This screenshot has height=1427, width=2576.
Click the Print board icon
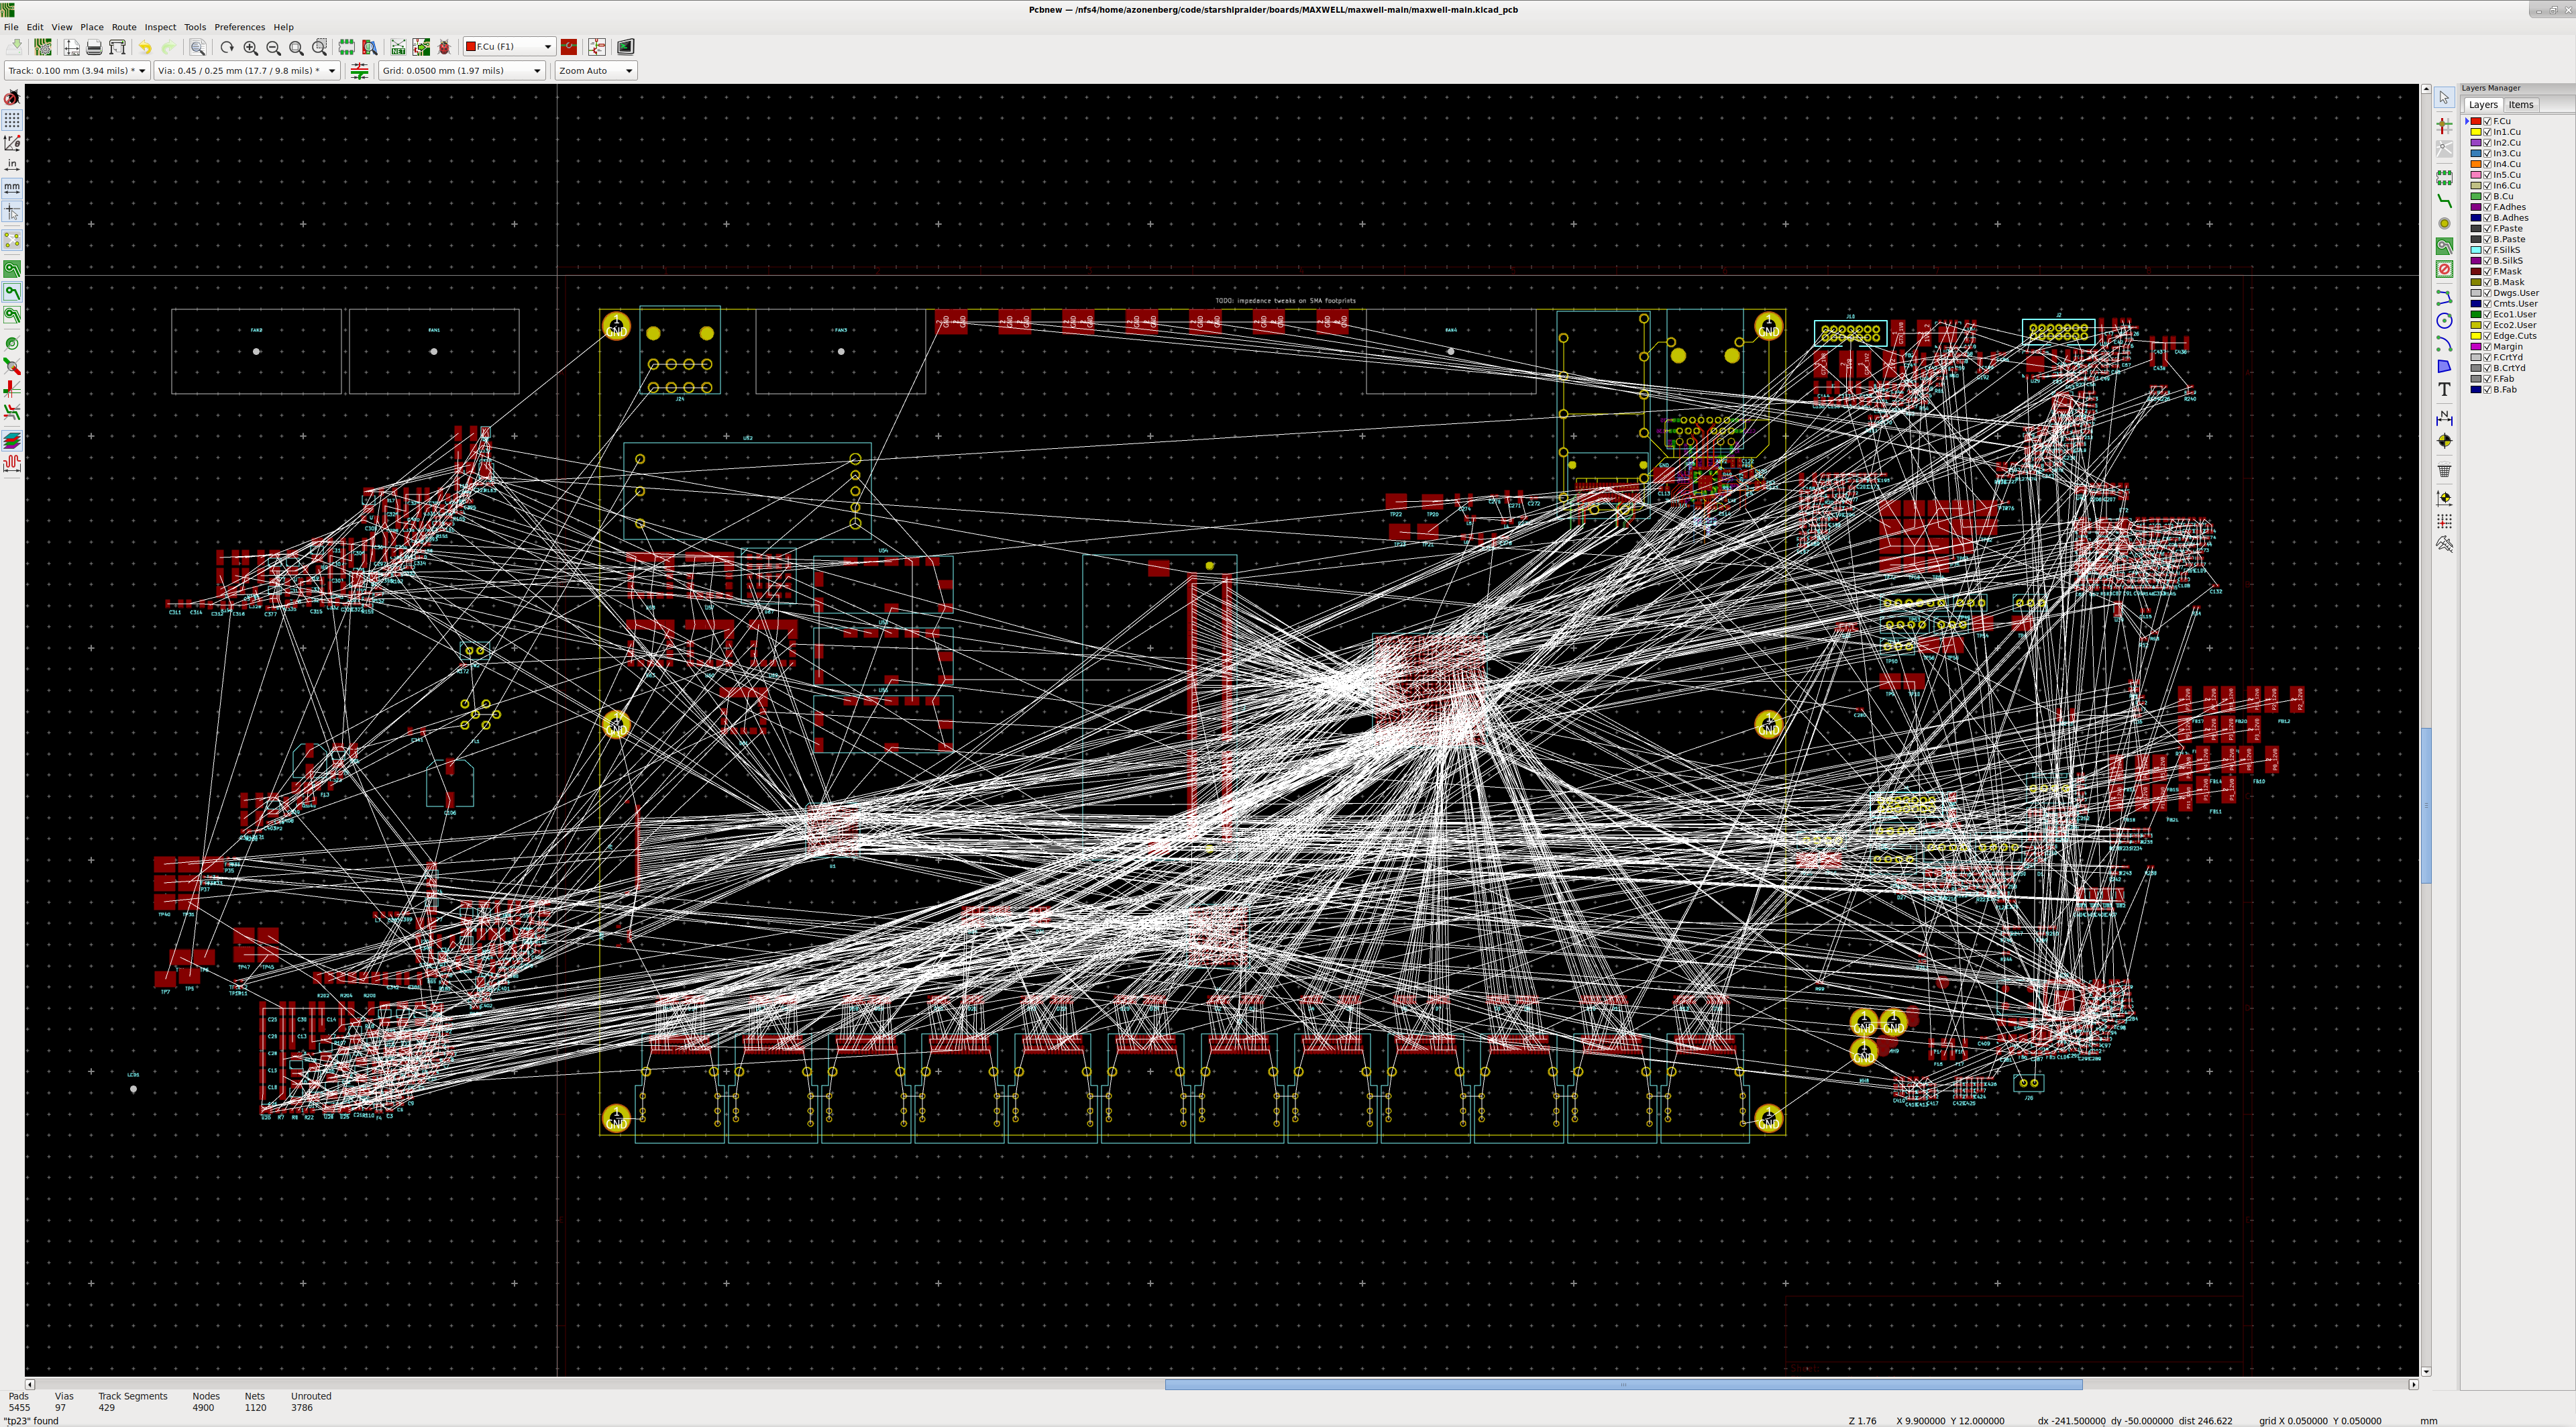click(x=94, y=47)
